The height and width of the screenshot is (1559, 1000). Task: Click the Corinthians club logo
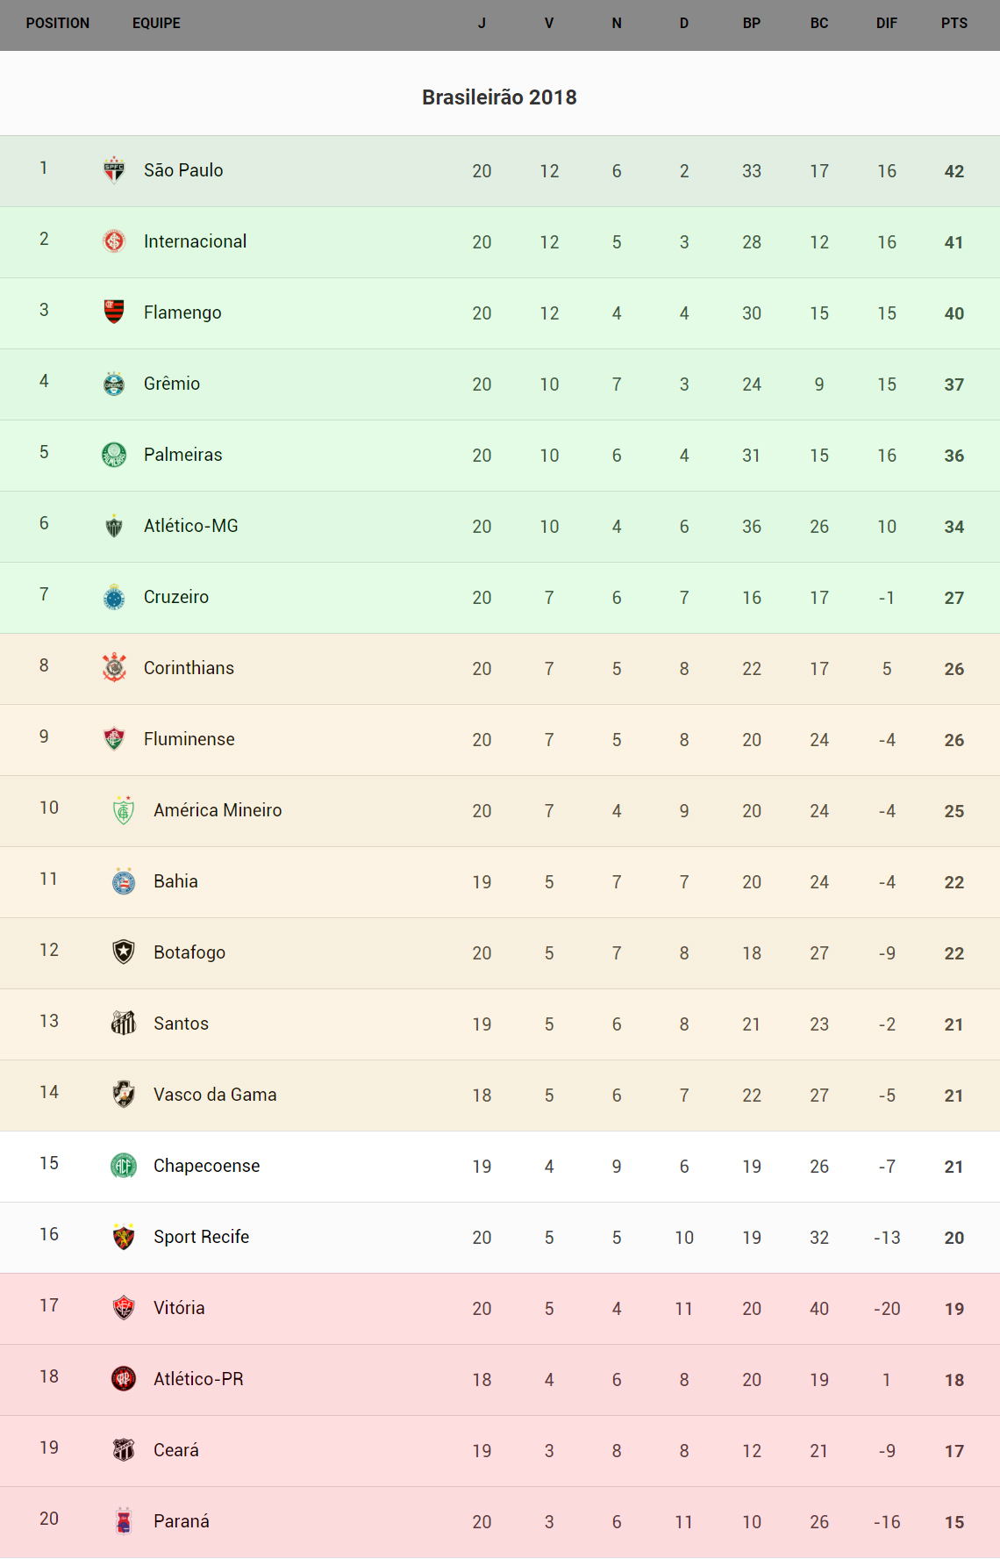coord(114,668)
